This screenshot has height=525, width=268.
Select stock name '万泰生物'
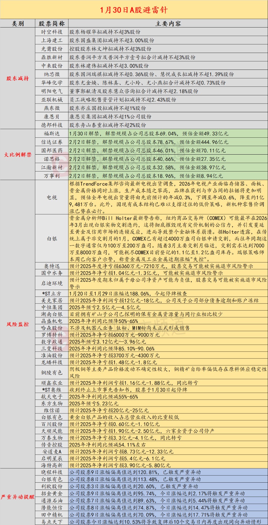[52, 438]
